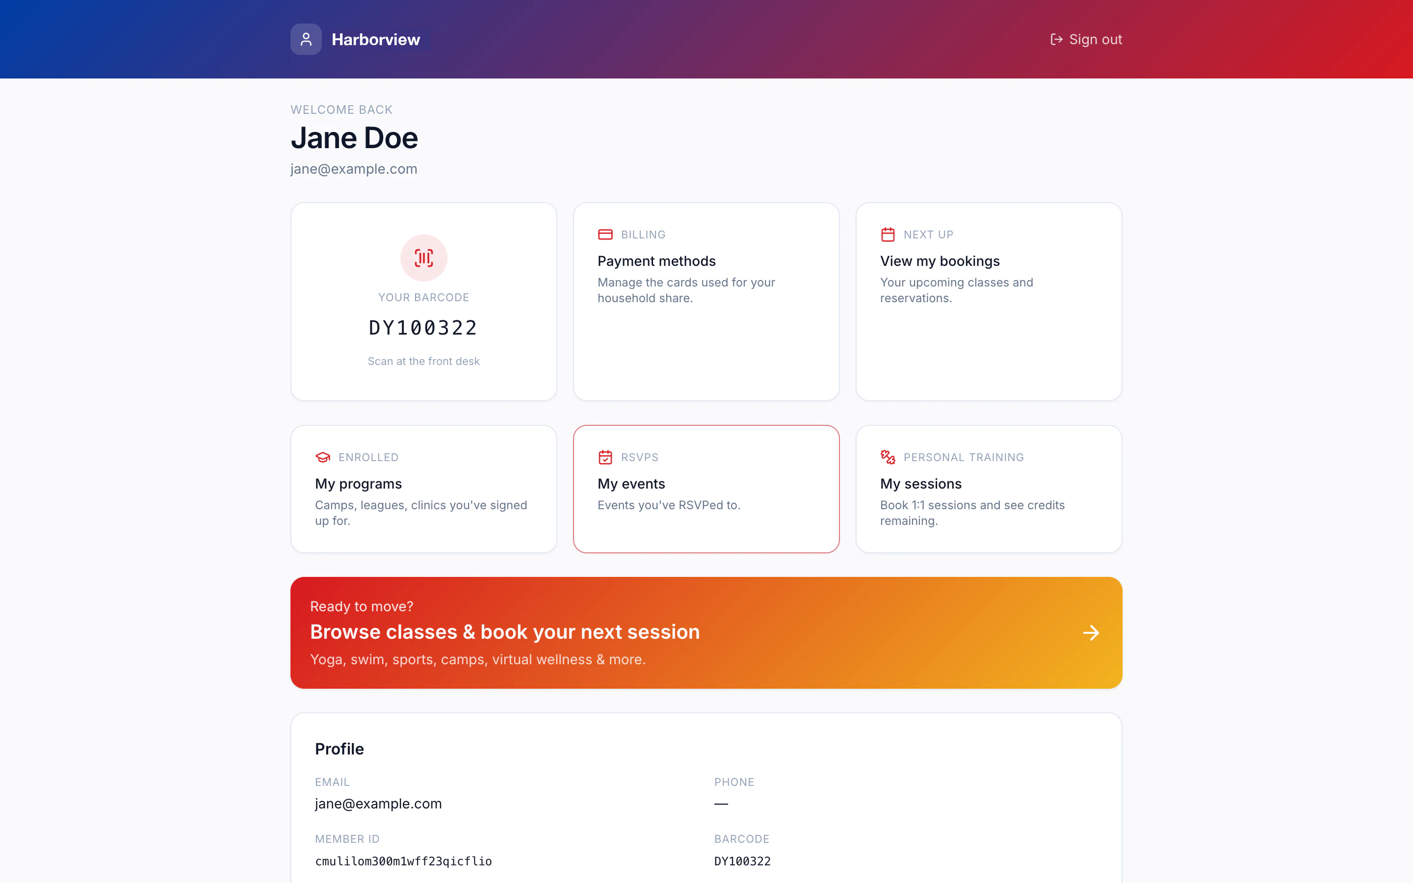This screenshot has height=883, width=1413.
Task: Click 'Camps, leagues, clinics' description
Action: point(421,513)
